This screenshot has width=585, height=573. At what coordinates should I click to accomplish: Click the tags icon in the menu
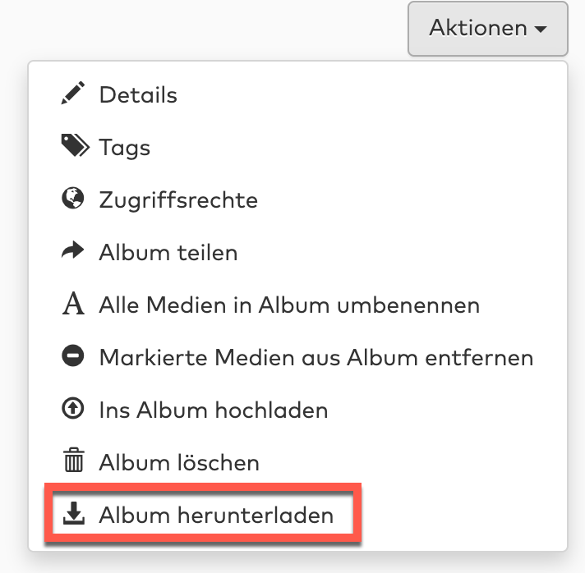pyautogui.click(x=74, y=147)
